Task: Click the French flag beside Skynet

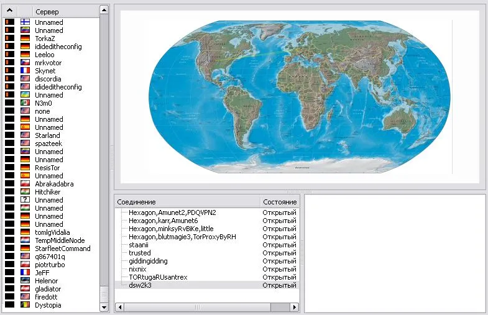Action: (25, 71)
